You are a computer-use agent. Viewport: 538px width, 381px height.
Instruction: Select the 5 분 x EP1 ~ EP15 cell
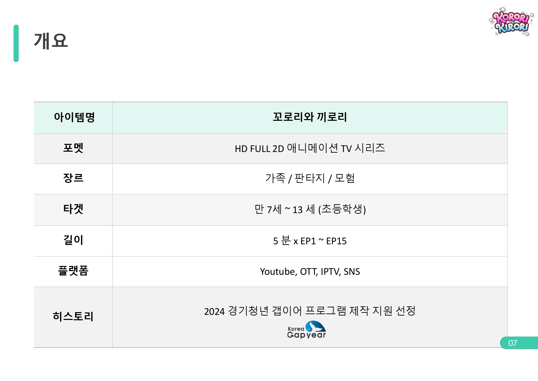click(x=310, y=241)
